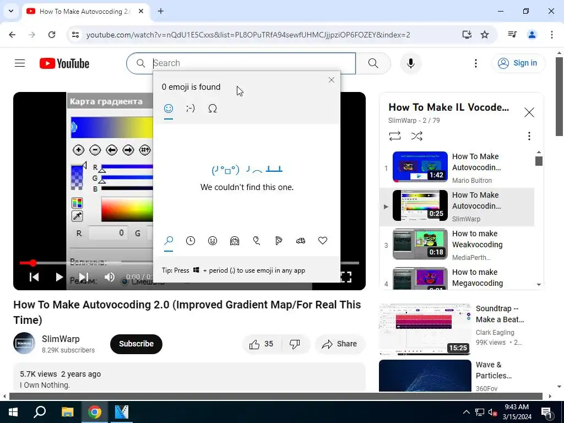564x423 pixels.
Task: Select emoji search category magnifier
Action: coord(169,241)
